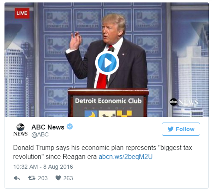212x192 pixels.
Task: Click the Twitter bird in Follow button
Action: [x=170, y=129]
